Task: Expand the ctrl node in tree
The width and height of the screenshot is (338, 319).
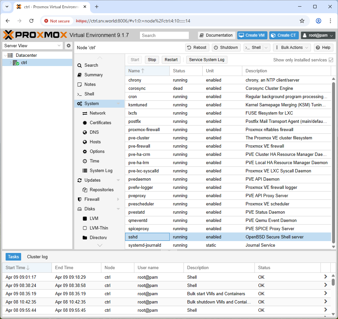Action: click(x=11, y=63)
